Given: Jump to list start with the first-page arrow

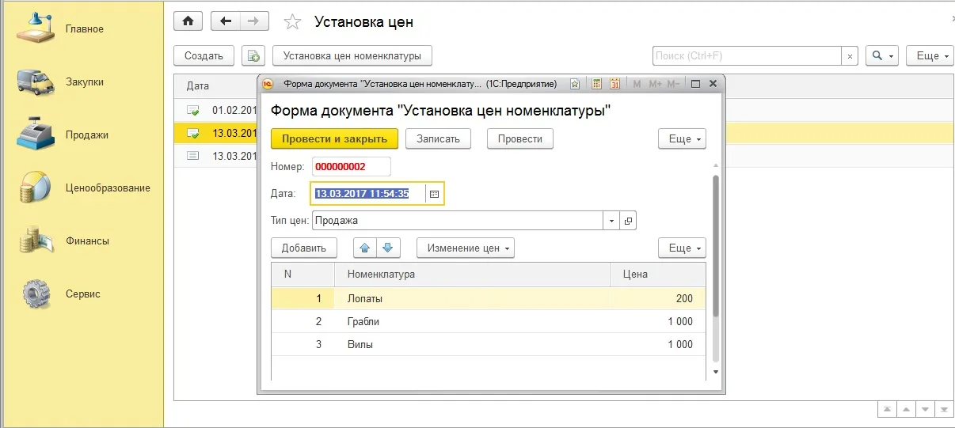Looking at the screenshot, I should (888, 410).
